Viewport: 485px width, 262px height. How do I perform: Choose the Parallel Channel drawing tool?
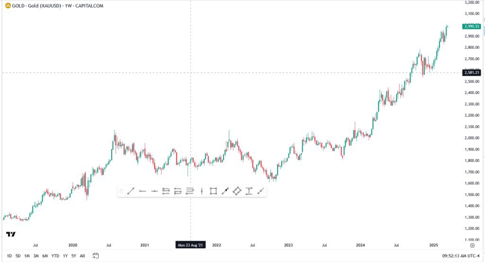tap(166, 191)
